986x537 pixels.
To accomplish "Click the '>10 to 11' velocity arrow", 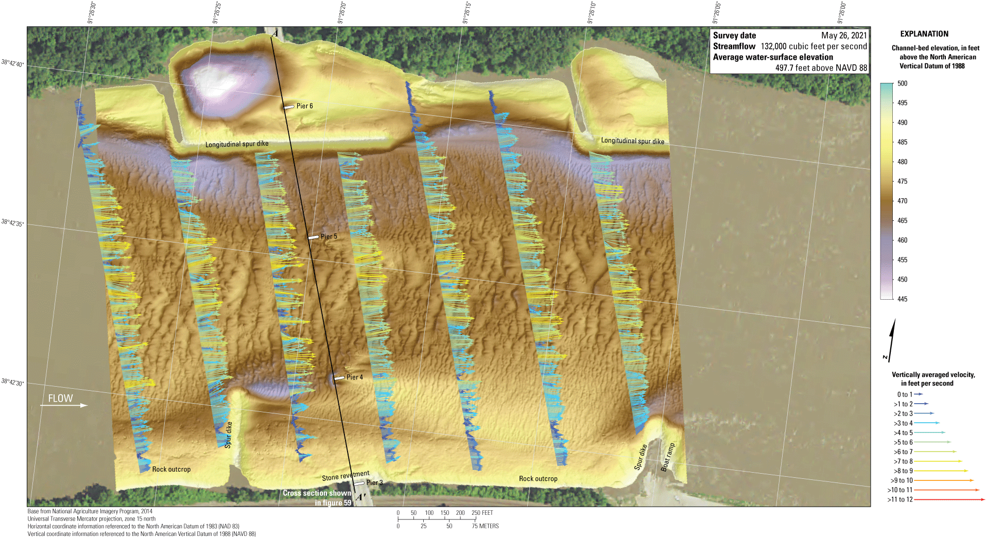I will click(947, 490).
